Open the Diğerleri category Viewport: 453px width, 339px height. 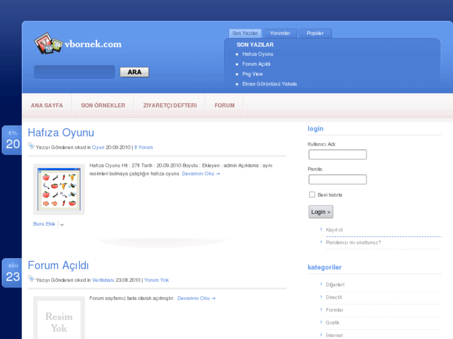click(335, 284)
